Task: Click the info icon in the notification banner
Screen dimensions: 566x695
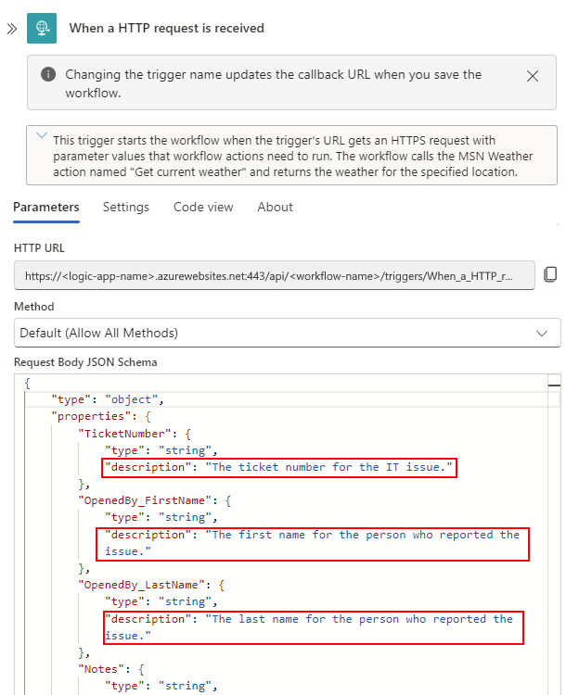Action: point(47,75)
